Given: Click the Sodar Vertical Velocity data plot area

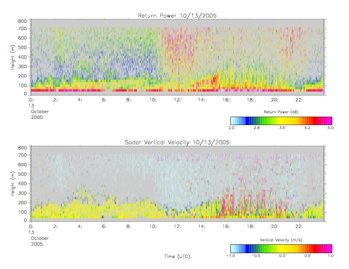Looking at the screenshot, I should coord(177,184).
